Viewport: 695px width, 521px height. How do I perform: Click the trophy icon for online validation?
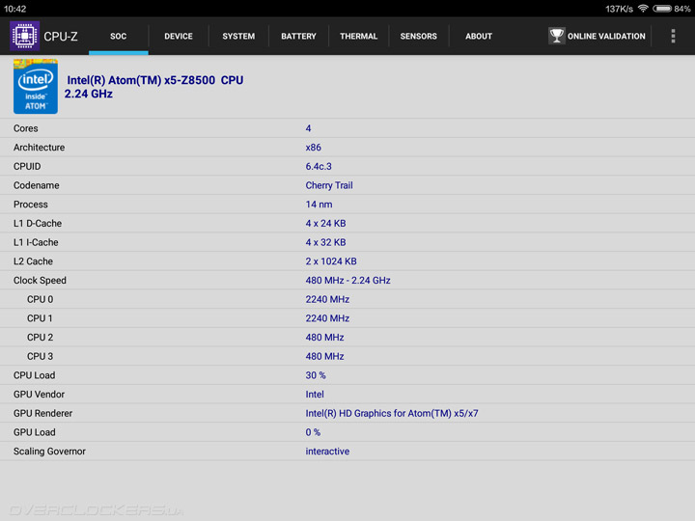556,36
